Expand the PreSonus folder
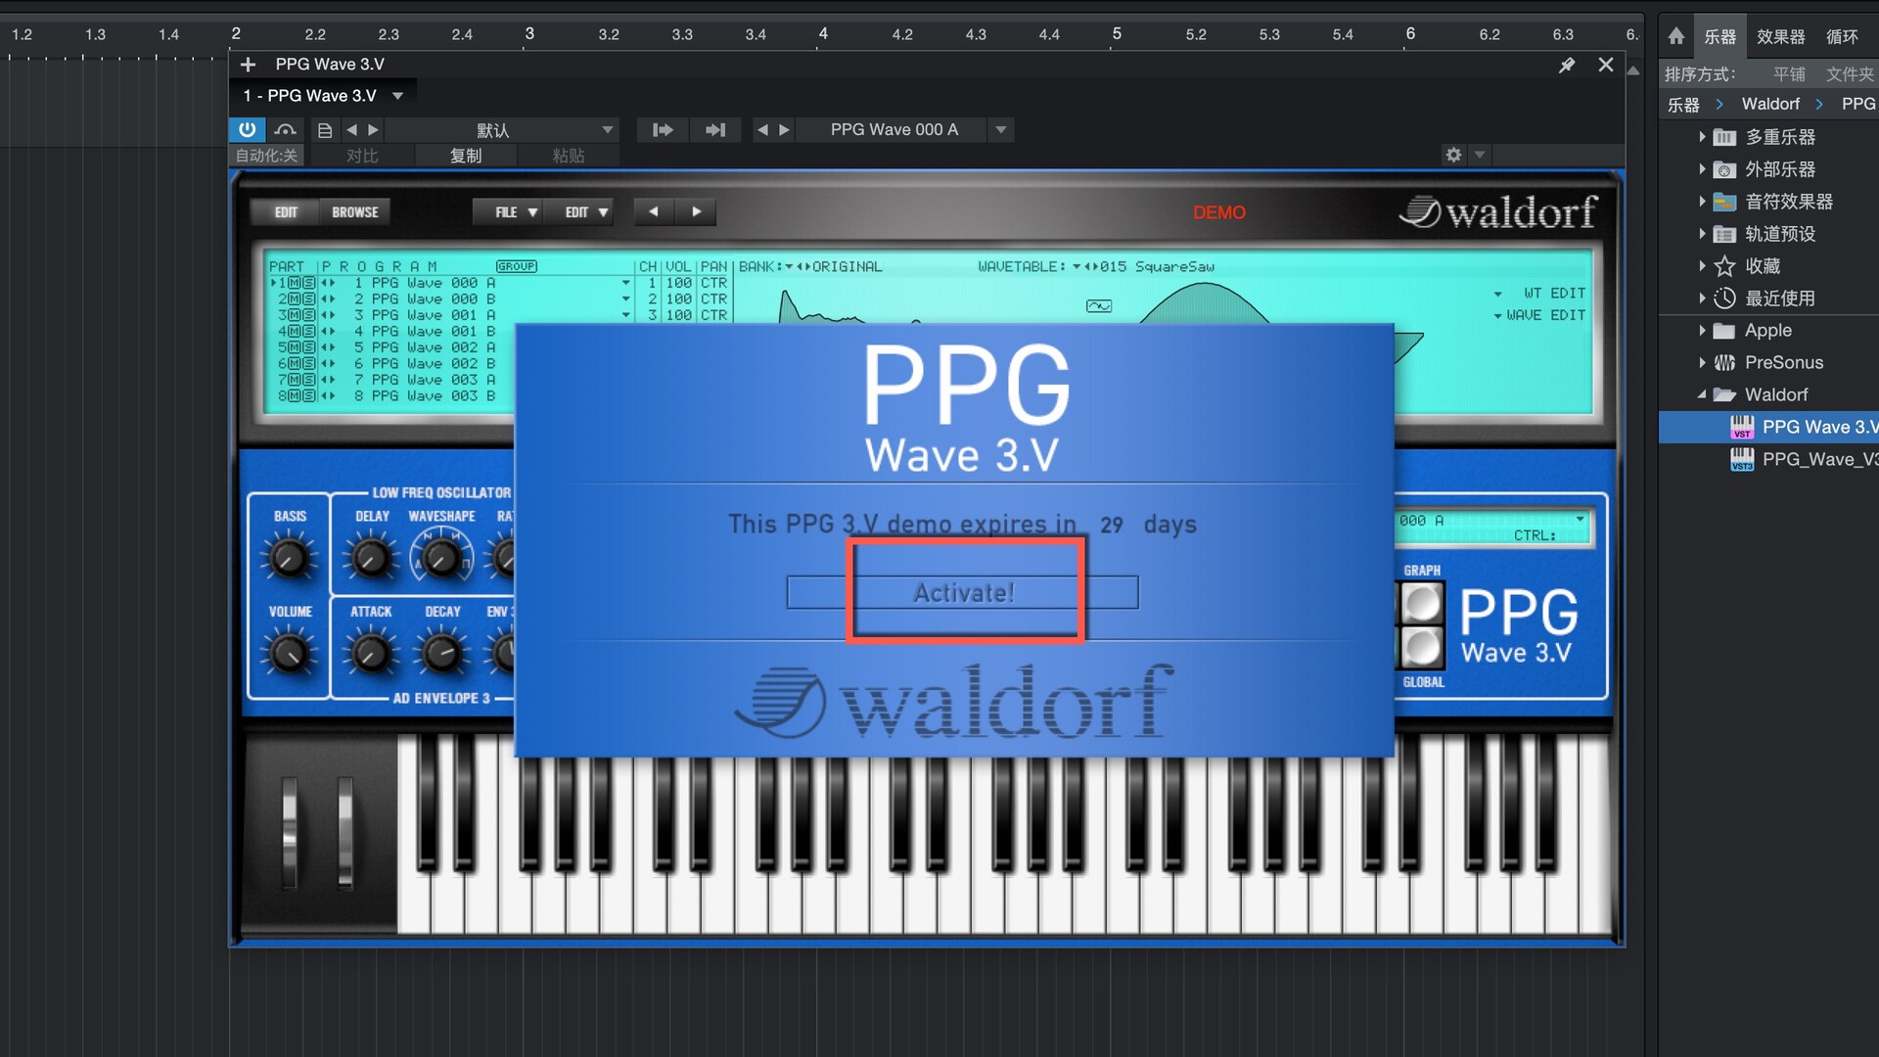Screen dimensions: 1879x1057 point(1702,363)
